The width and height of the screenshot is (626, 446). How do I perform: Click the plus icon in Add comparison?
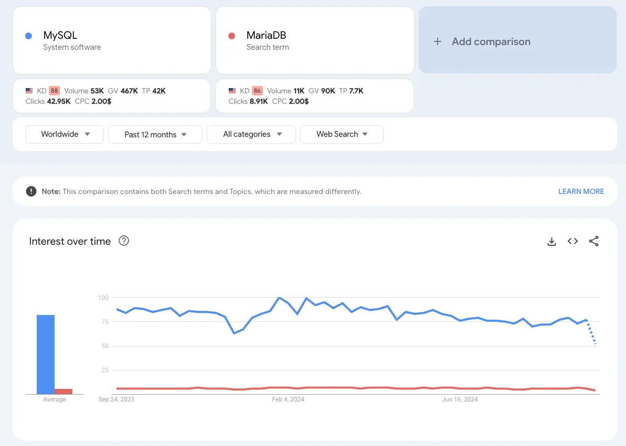(438, 41)
